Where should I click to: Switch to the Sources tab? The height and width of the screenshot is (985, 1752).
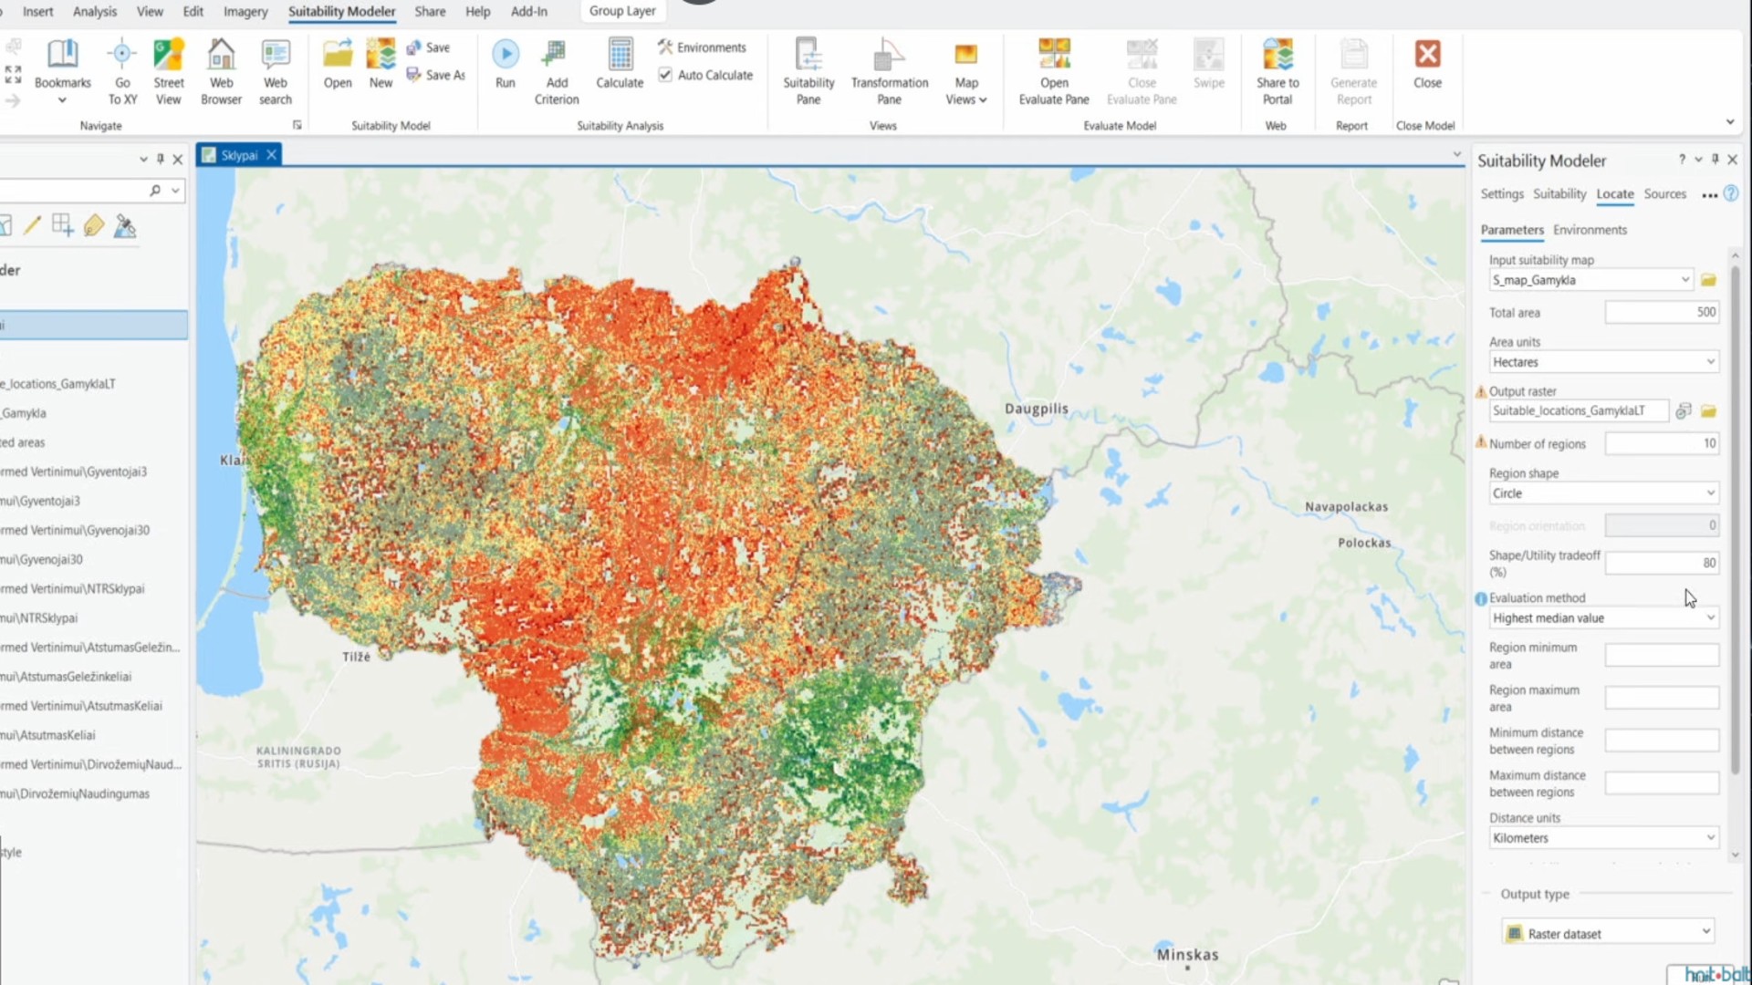(x=1664, y=194)
